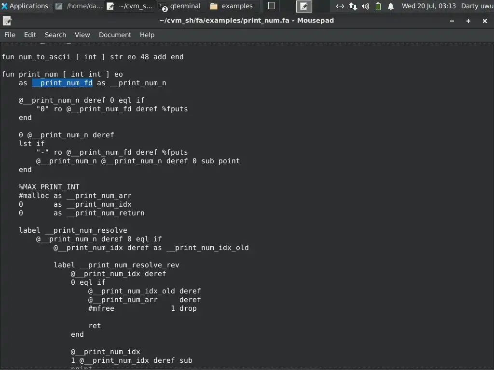Switch to the /home/da... taskbar window
494x370 pixels.
(79, 6)
